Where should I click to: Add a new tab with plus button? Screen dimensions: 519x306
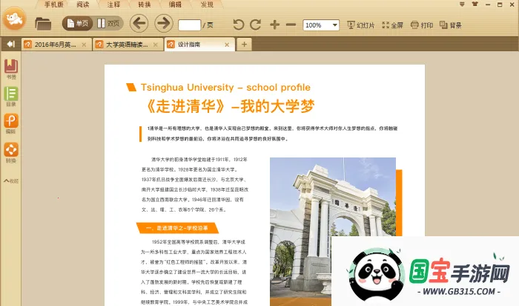tap(244, 45)
